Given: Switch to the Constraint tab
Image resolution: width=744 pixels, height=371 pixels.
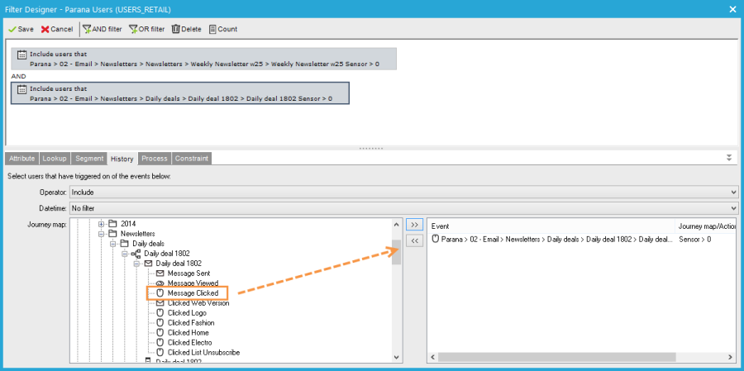Looking at the screenshot, I should click(x=192, y=158).
